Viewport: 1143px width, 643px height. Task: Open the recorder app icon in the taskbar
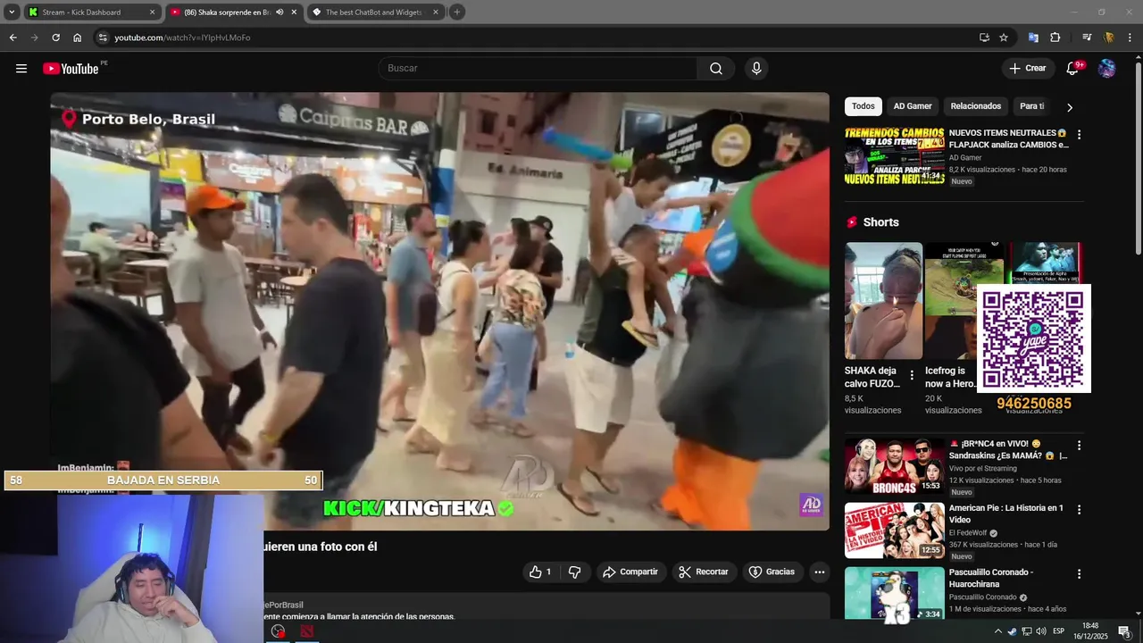[279, 631]
